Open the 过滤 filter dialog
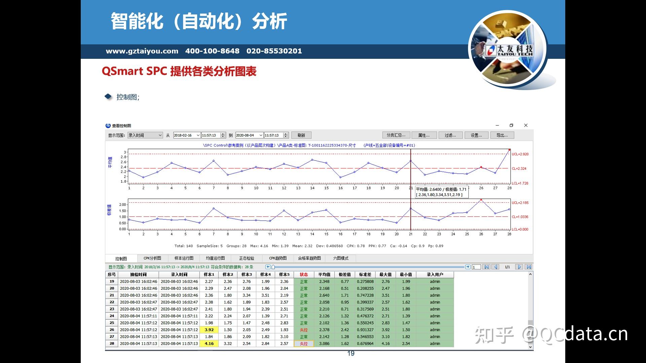The width and height of the screenshot is (646, 363). tap(450, 135)
